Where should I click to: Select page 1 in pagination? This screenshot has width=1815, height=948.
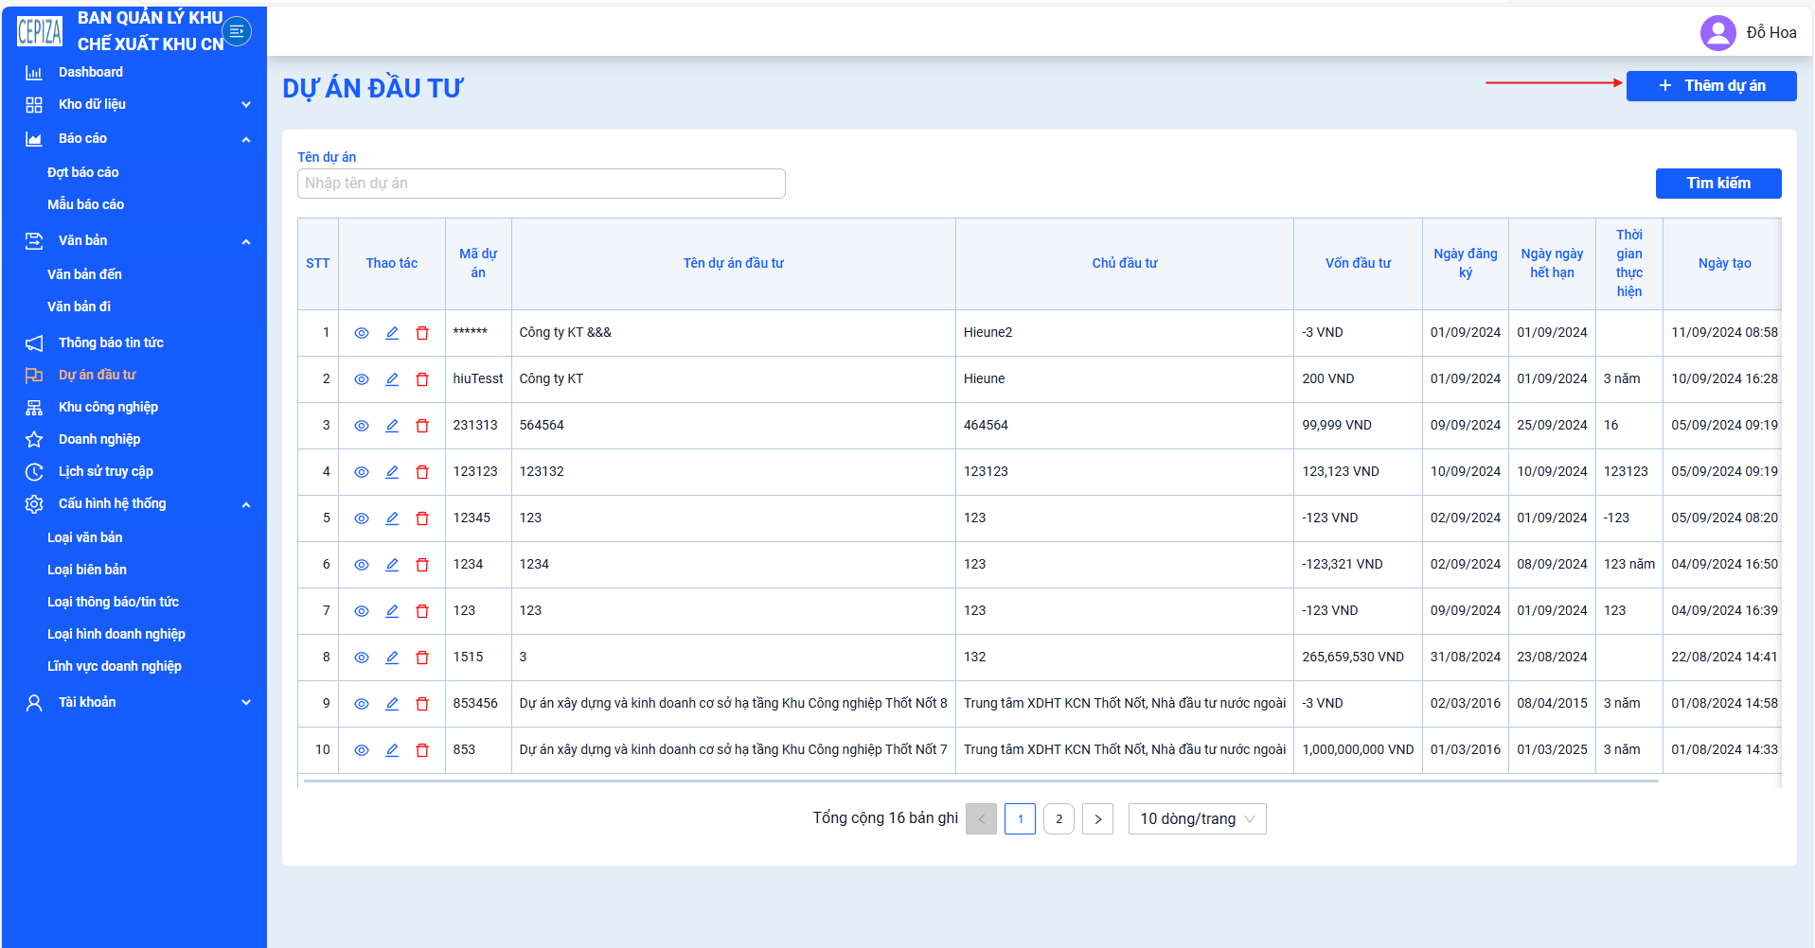tap(1020, 819)
